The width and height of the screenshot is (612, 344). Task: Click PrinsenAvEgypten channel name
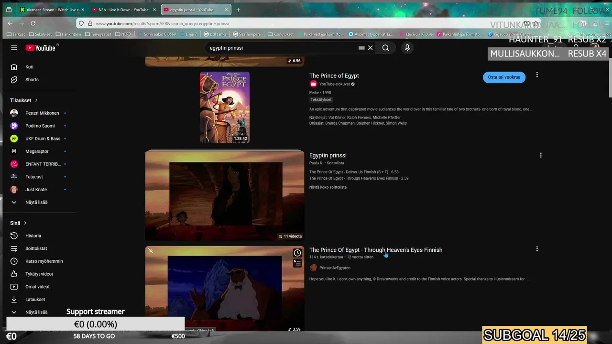tap(335, 268)
